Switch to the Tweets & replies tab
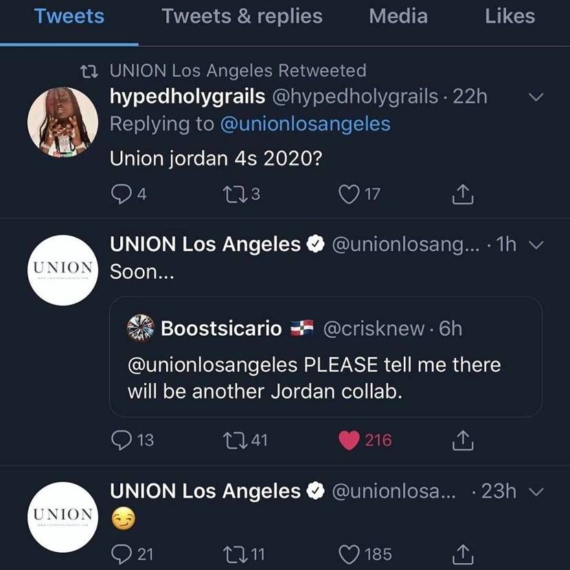This screenshot has height=570, width=570. click(242, 16)
